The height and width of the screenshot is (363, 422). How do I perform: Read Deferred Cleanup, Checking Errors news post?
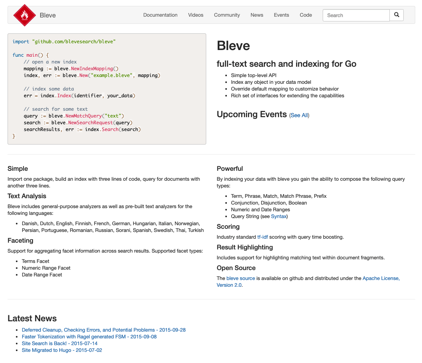(104, 330)
